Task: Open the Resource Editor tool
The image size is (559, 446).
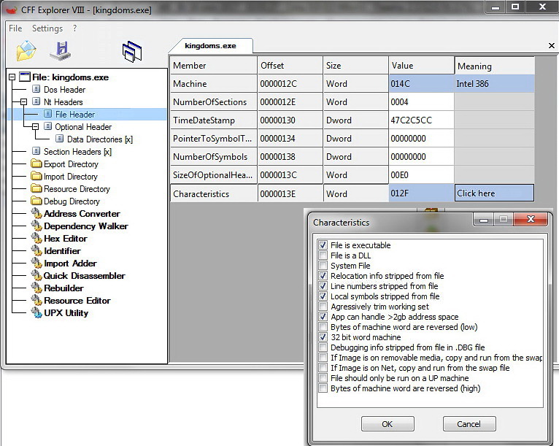Action: [77, 301]
